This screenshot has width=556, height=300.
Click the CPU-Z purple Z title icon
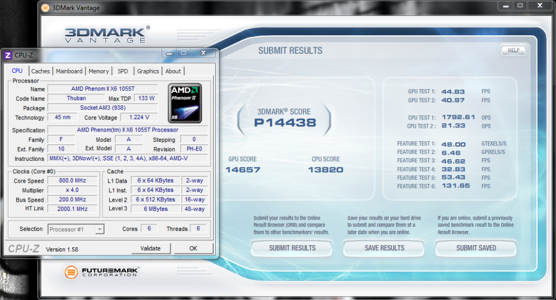coord(8,55)
